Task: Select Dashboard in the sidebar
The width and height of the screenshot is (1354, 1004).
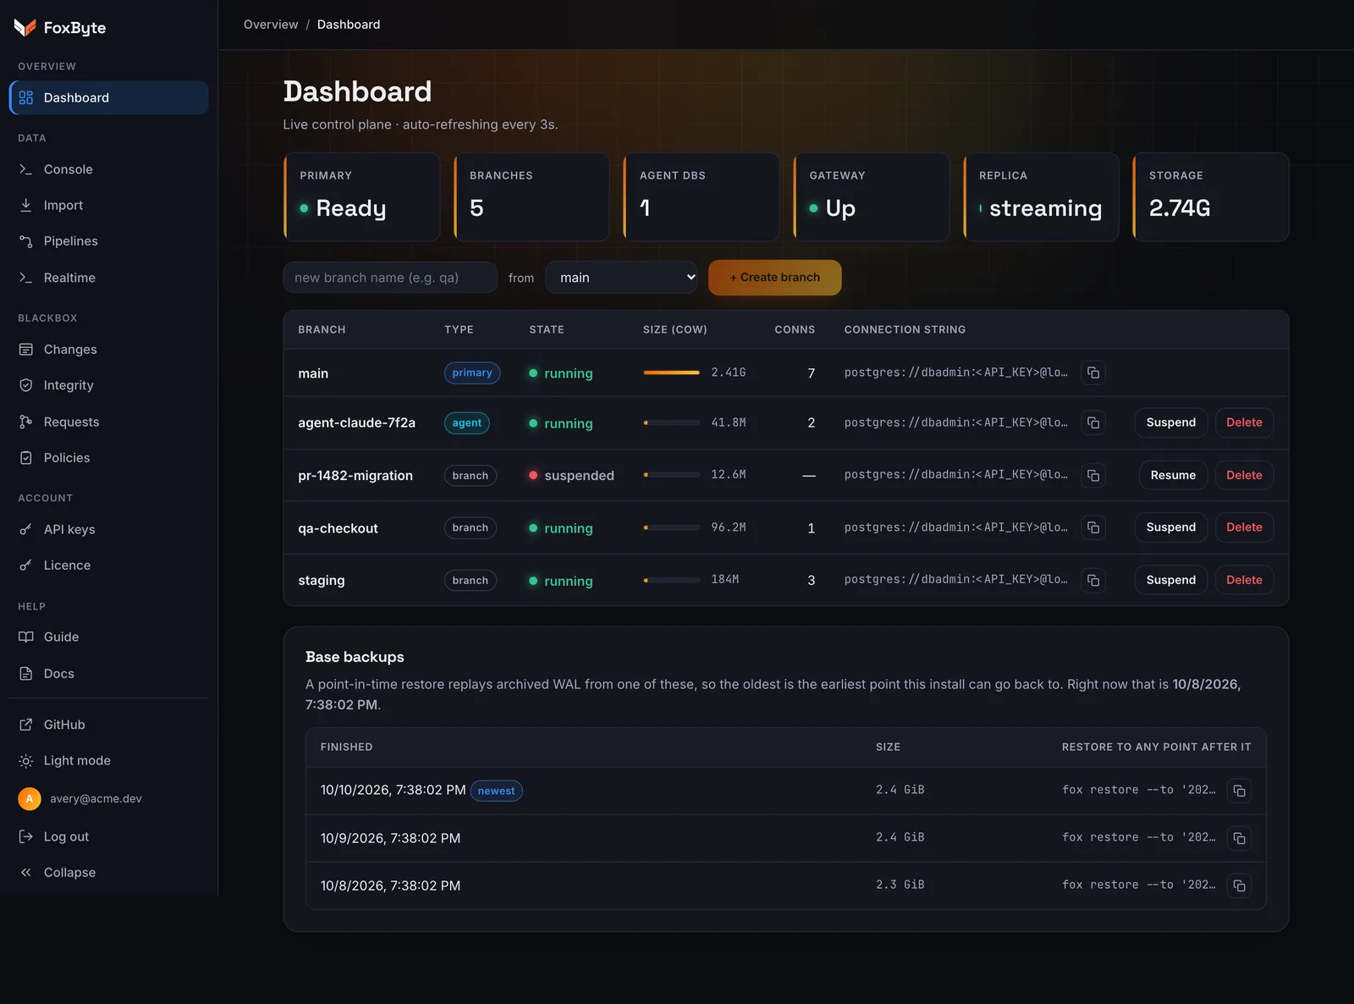Action: tap(108, 97)
